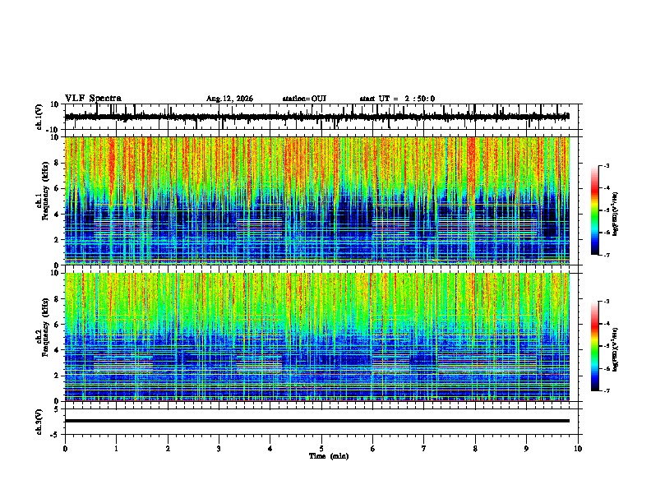This screenshot has width=651, height=503.
Task: Click the "-7" label on ch.2 colorbar
Action: 606,390
